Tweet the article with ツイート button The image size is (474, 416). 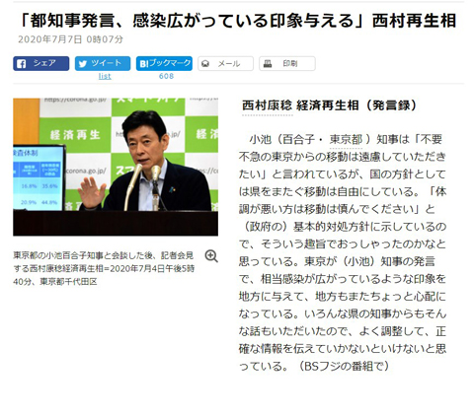tap(103, 63)
